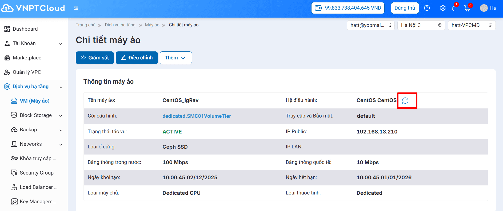Screen dimensions: 503x211
Task: Click the help question mark icon
Action: [427, 8]
